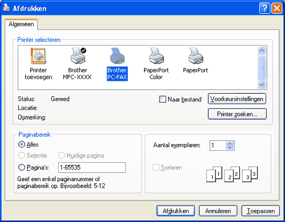
Task: Click the Aantal exemplaren number field
Action: point(218,146)
